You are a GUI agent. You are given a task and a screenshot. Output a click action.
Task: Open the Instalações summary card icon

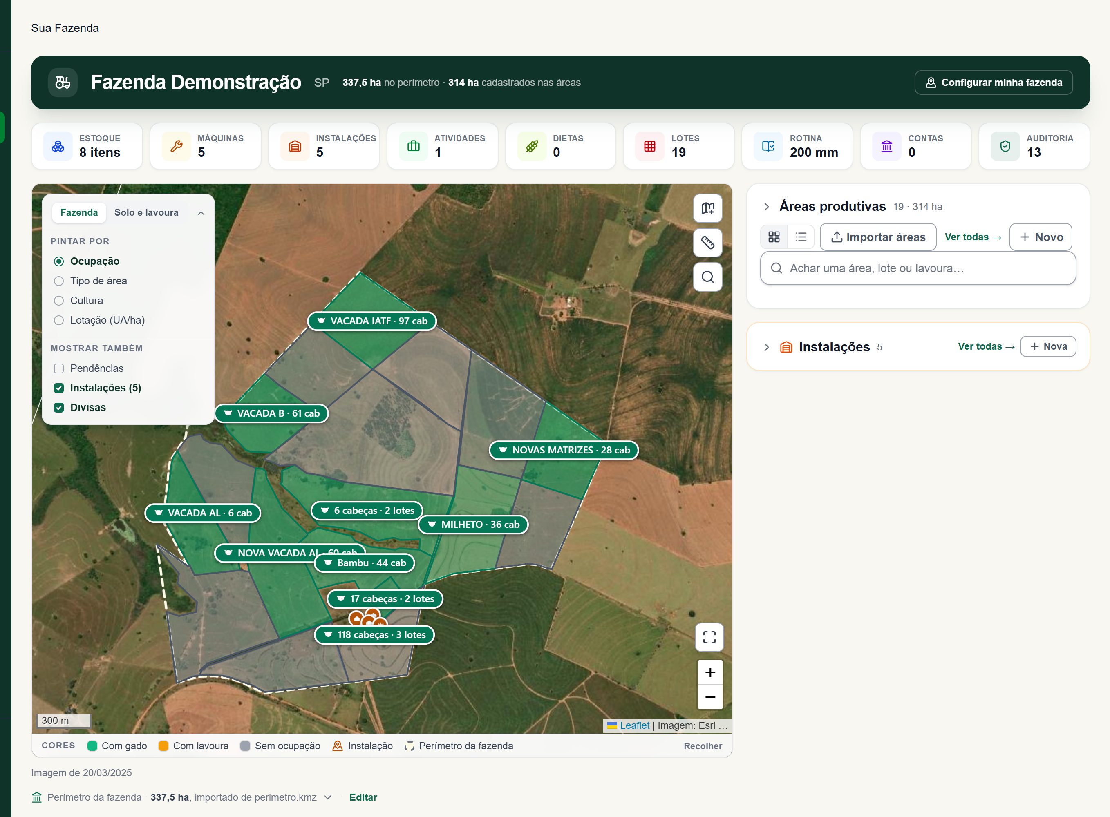(x=295, y=146)
